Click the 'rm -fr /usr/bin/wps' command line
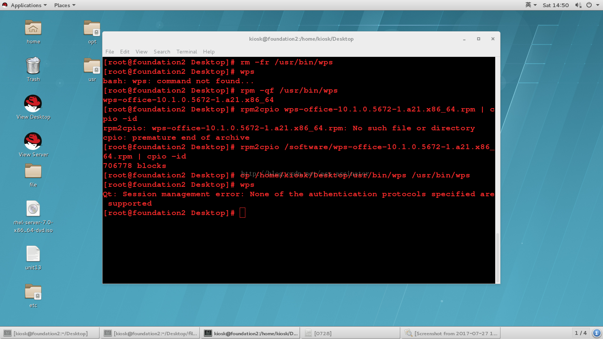Screen dimensions: 603x339 point(286,62)
